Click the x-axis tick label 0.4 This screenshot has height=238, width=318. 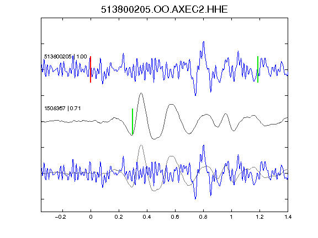147,217
